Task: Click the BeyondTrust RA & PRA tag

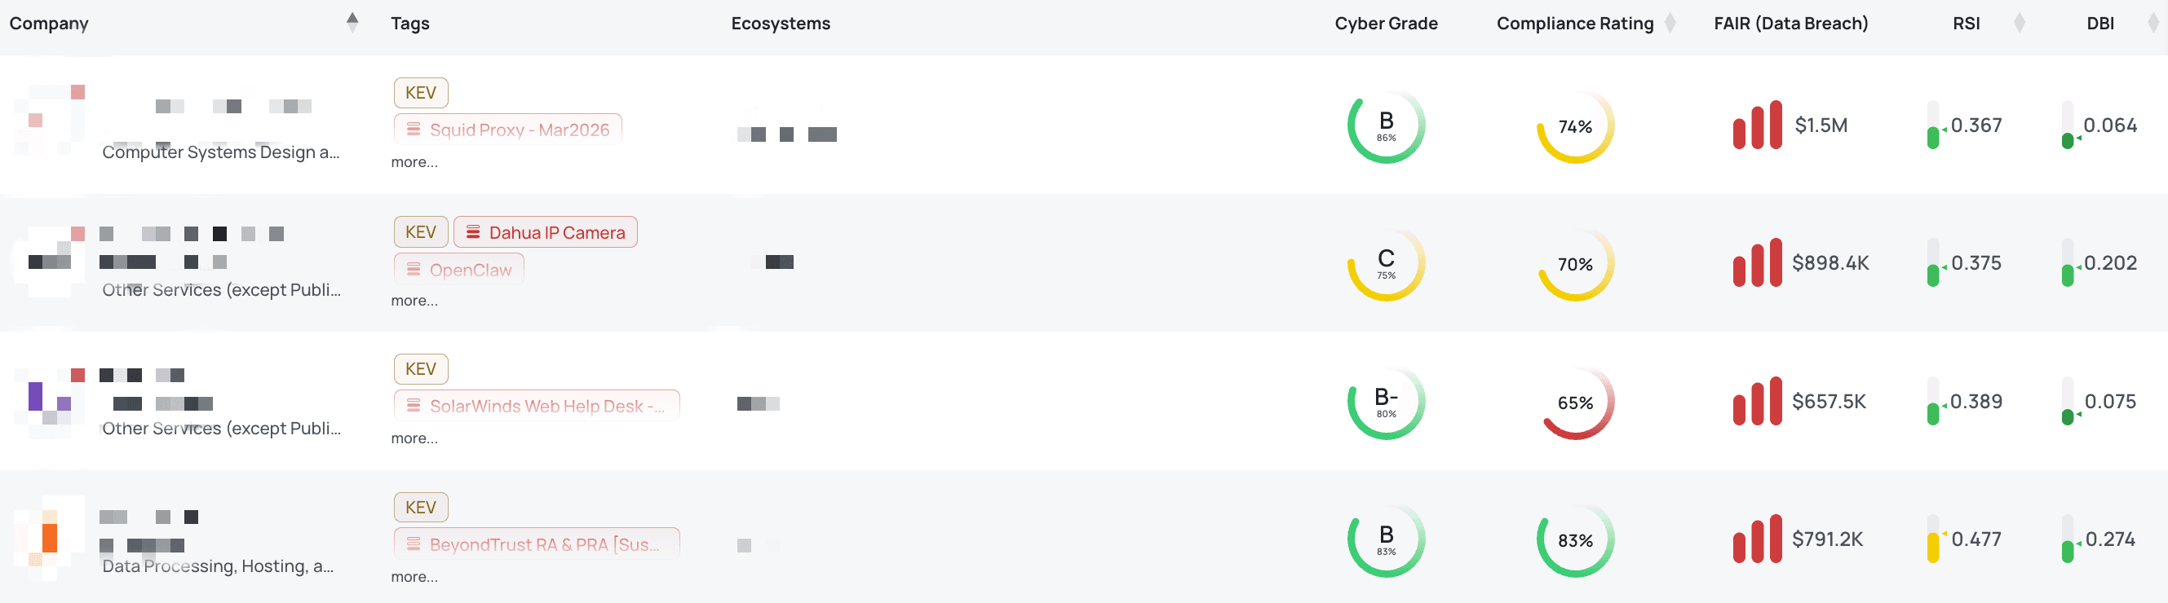Action: coord(537,544)
